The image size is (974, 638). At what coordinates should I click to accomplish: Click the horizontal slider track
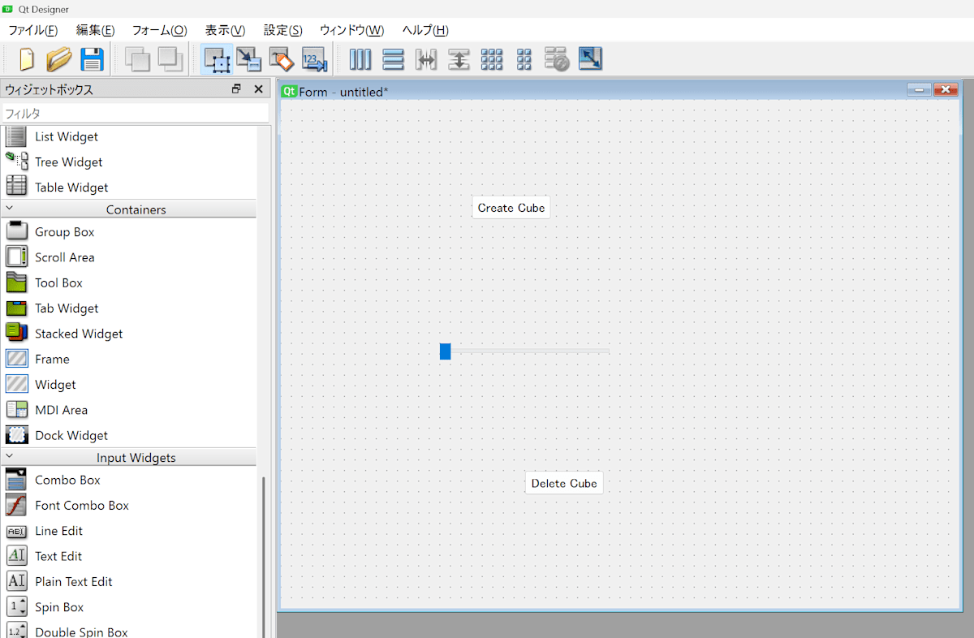tap(529, 351)
